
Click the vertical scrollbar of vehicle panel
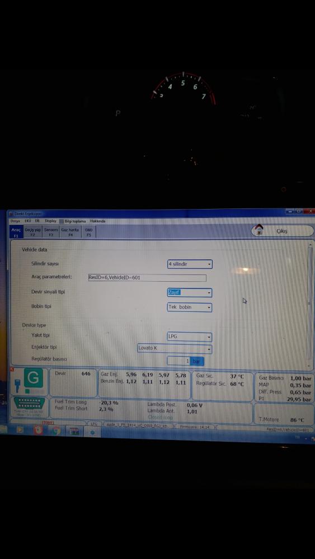point(310,304)
